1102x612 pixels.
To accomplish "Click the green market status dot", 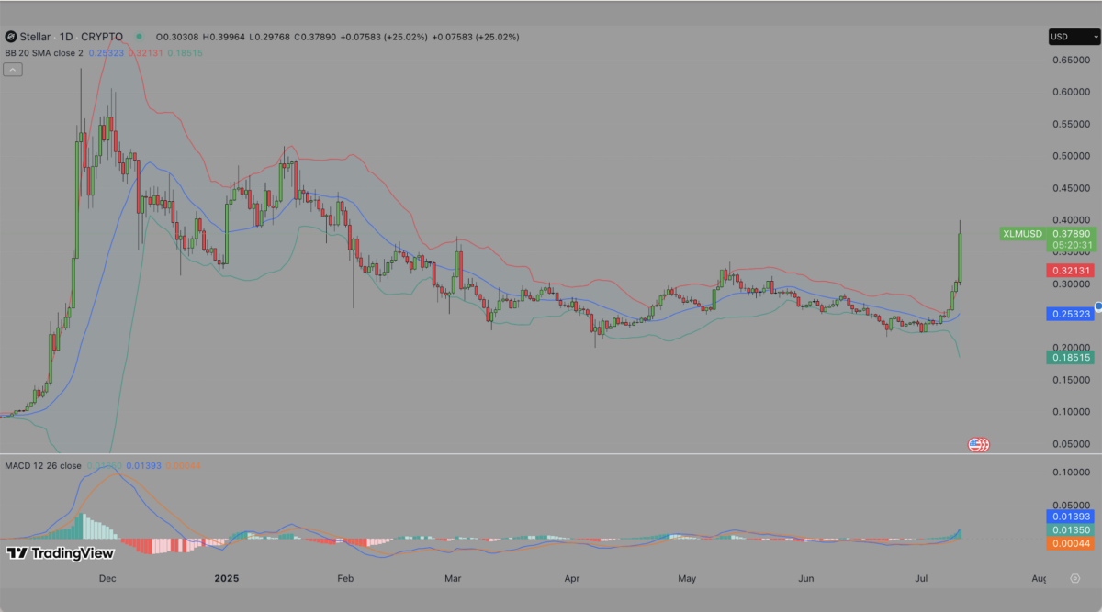I will tap(139, 37).
